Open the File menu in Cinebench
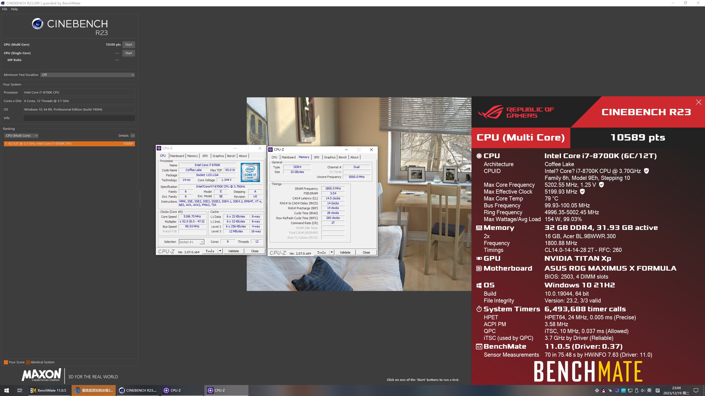705x396 pixels. (x=5, y=9)
